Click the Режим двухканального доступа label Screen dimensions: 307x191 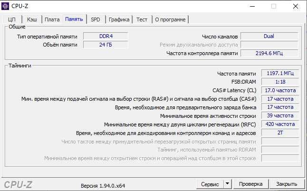(x=199, y=45)
